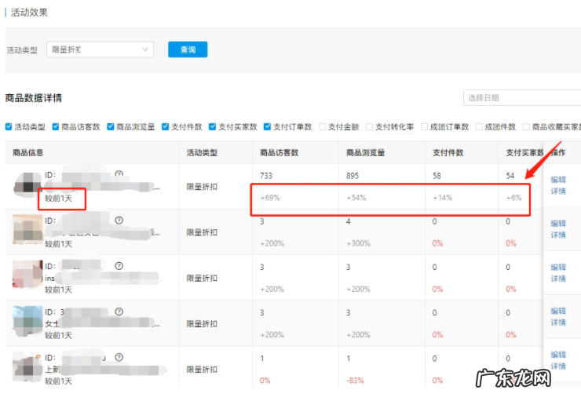
Task: Enable the 成团订单数 checkbox
Action: pyautogui.click(x=424, y=127)
